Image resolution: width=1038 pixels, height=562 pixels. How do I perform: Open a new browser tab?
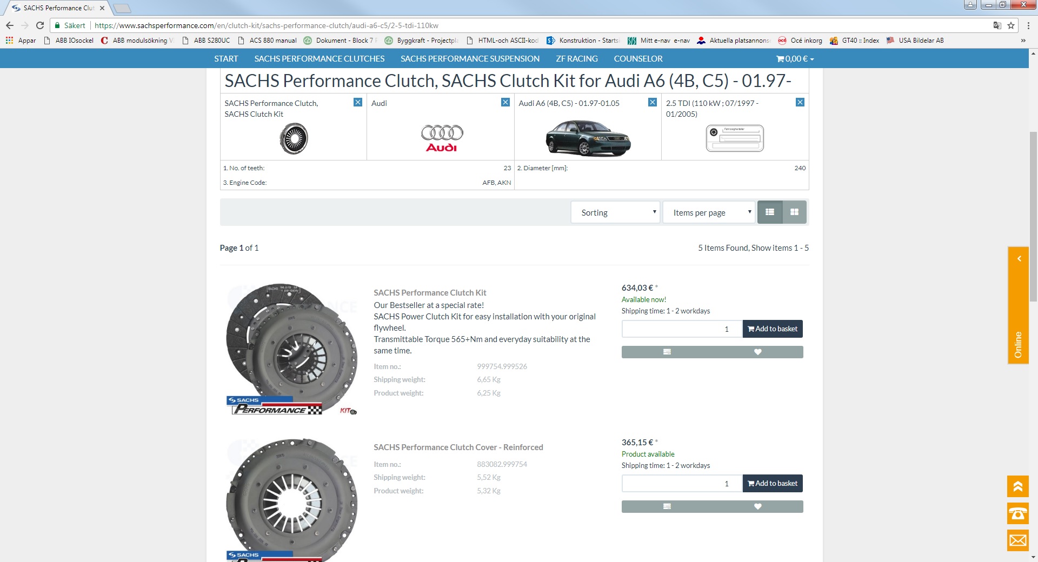point(122,8)
